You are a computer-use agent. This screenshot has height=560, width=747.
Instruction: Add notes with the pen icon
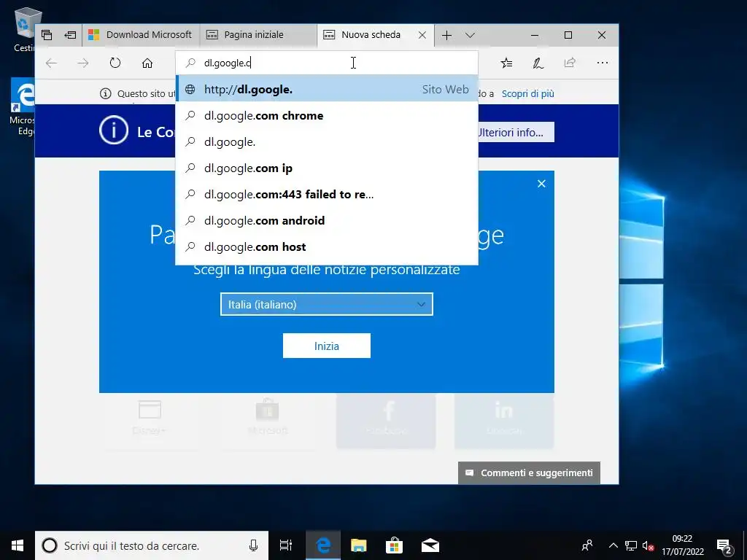(538, 63)
